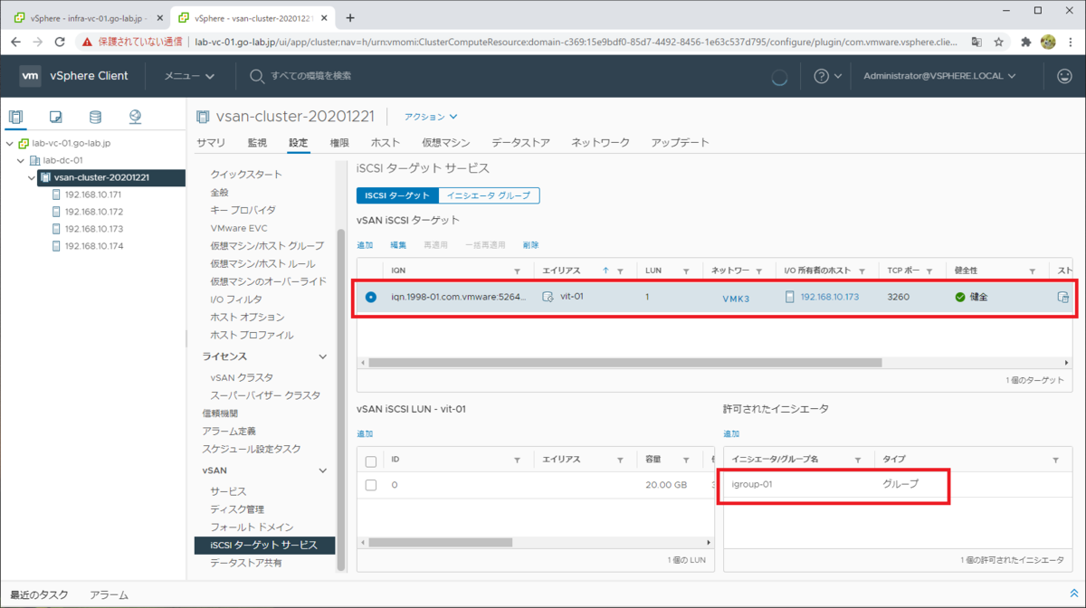
Task: Collapse the vsan-cluster-20201221 tree node
Action: 33,177
